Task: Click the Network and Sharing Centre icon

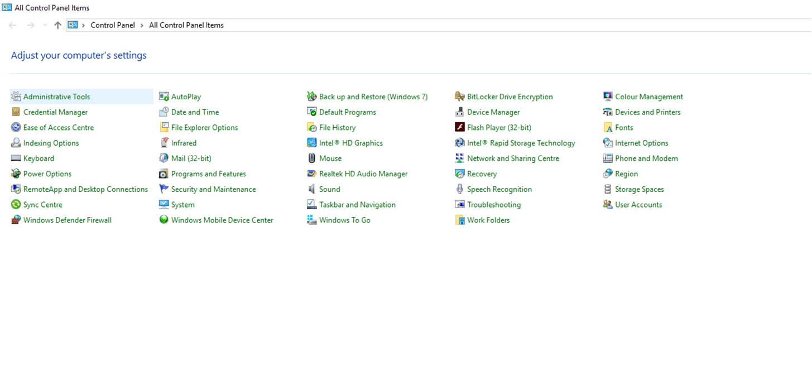Action: click(x=460, y=158)
